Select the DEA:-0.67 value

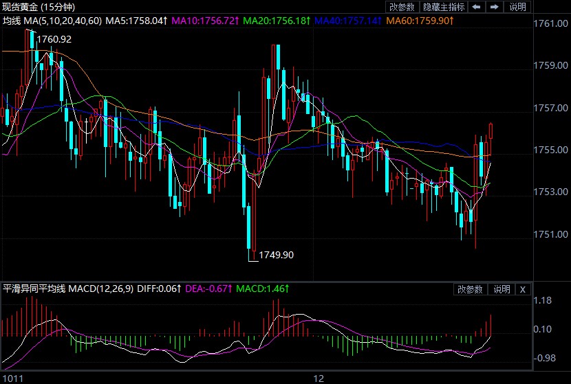coord(208,289)
